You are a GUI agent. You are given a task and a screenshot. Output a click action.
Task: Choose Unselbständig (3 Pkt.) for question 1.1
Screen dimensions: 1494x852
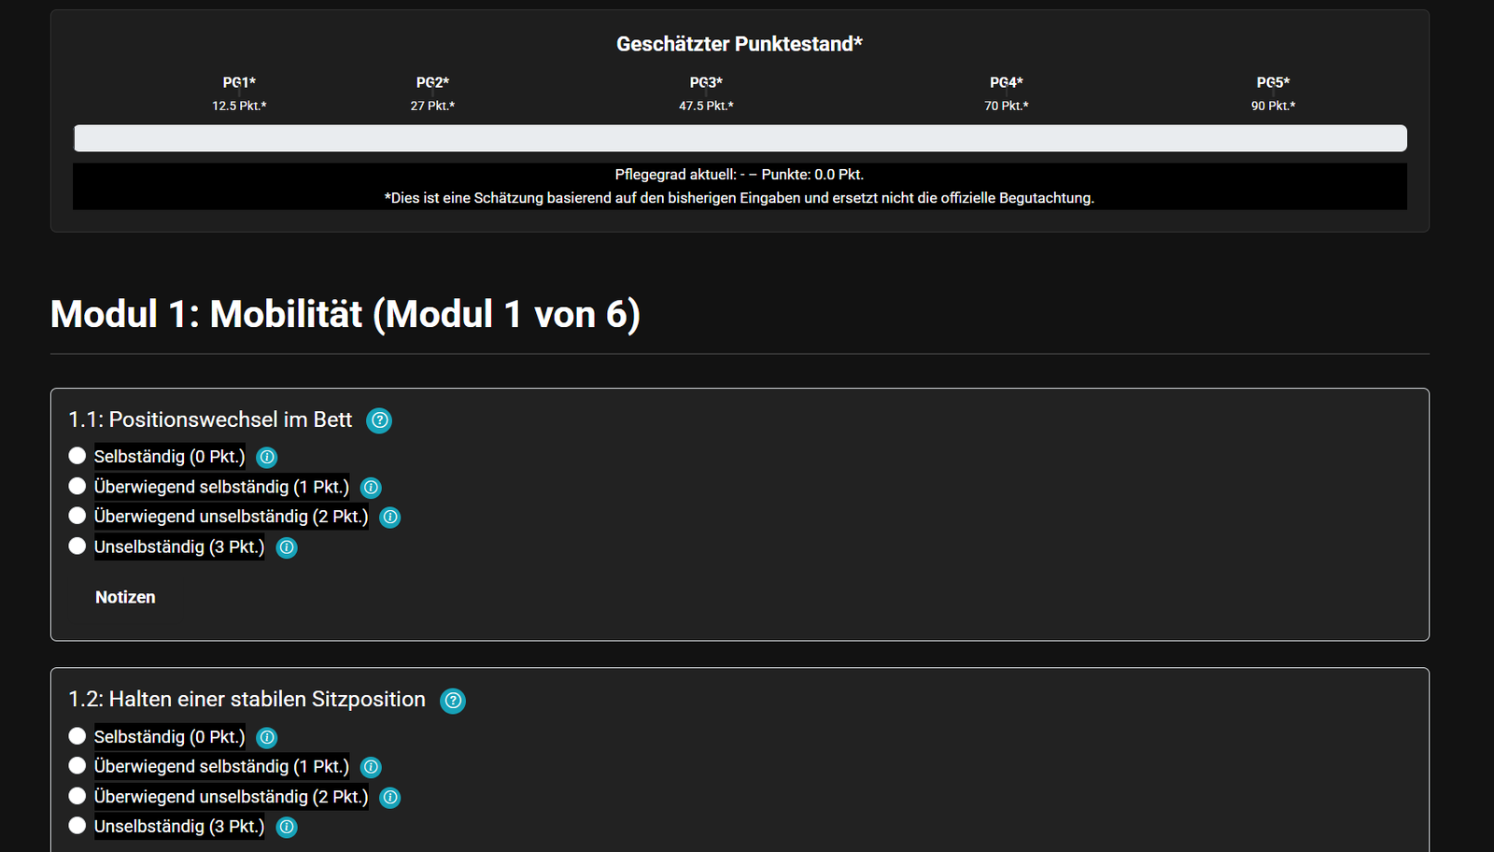click(x=78, y=546)
